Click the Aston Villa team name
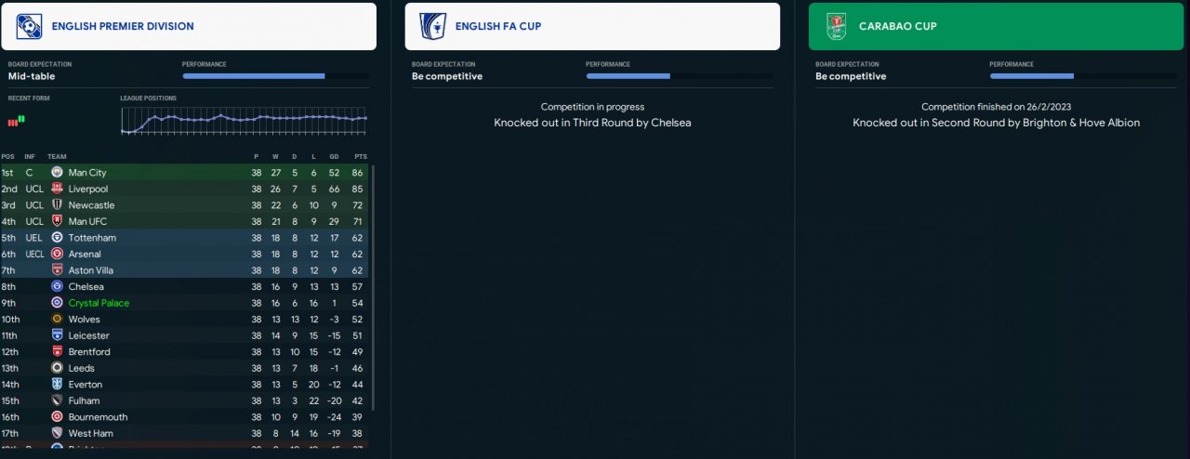The image size is (1190, 459). 92,270
